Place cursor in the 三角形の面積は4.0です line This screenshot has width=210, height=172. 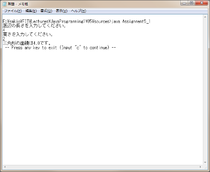[26, 43]
